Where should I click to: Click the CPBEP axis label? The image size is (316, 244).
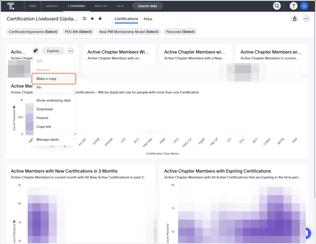point(267,142)
